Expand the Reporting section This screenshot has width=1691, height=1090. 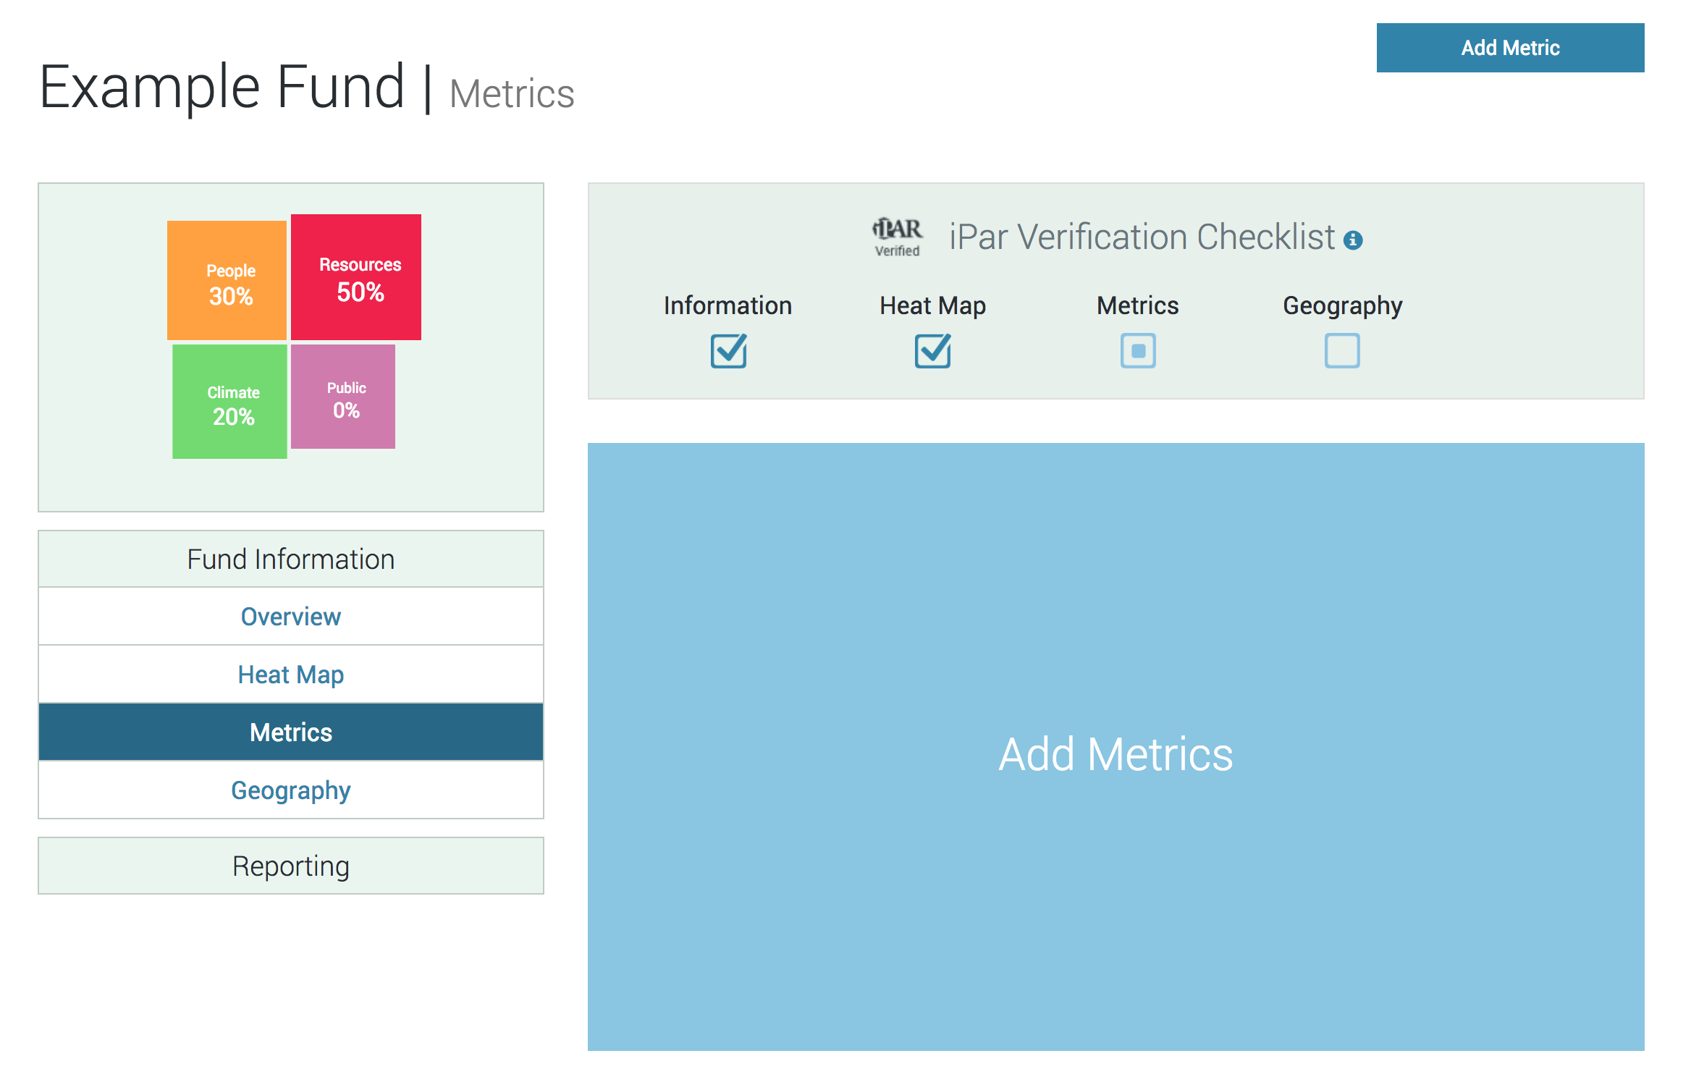point(291,866)
